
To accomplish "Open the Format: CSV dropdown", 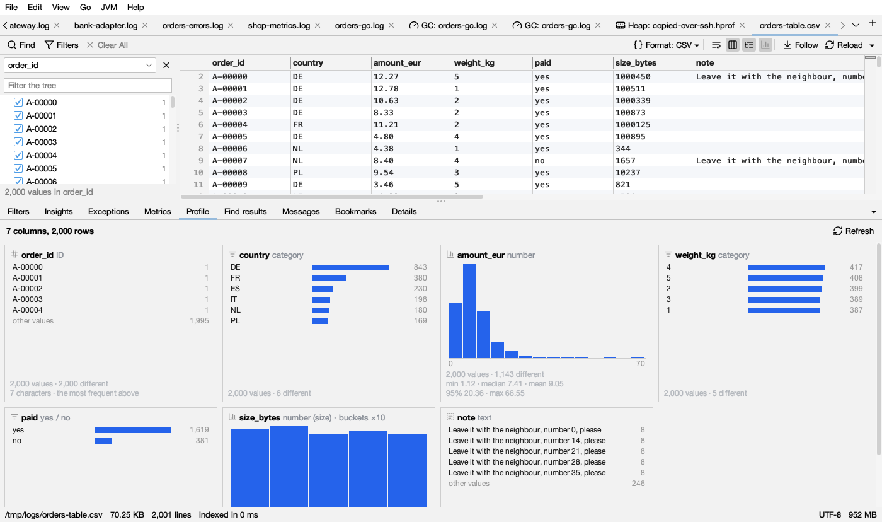I will [667, 45].
